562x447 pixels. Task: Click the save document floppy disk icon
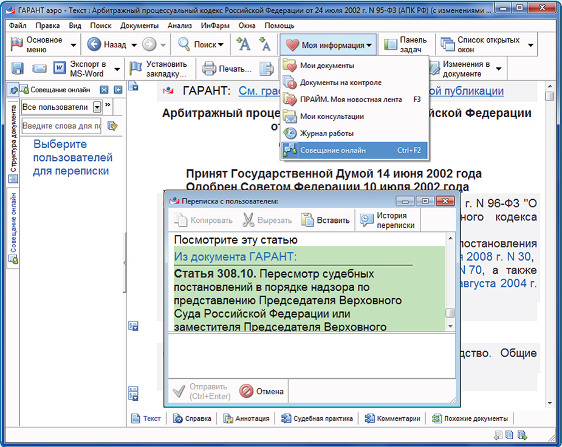click(18, 69)
